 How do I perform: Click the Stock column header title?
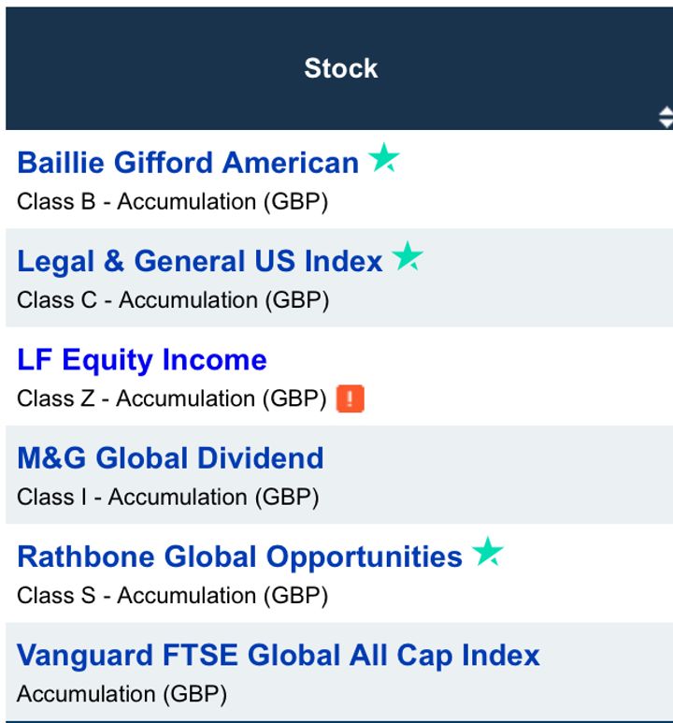340,68
